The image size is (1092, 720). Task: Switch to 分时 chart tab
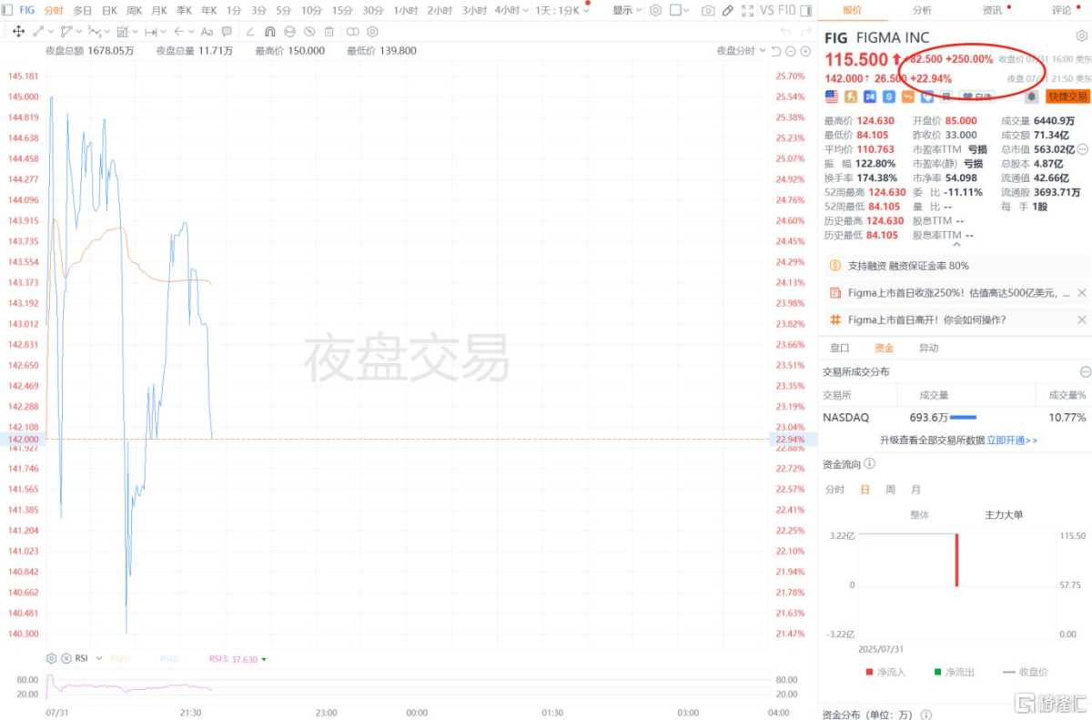pyautogui.click(x=54, y=10)
